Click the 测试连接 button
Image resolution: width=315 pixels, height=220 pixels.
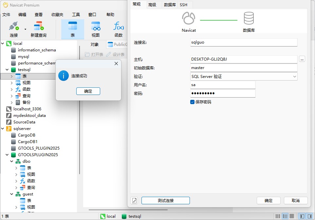click(166, 200)
